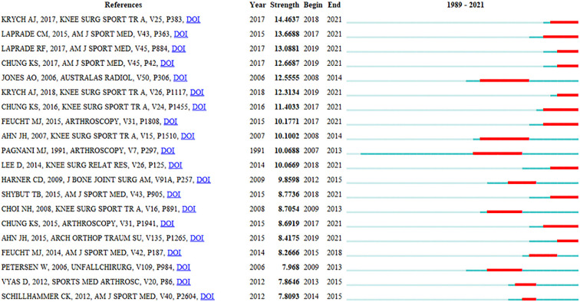Open DOI link for JONES AO 2006 reference
The width and height of the screenshot is (580, 302).
click(x=180, y=78)
